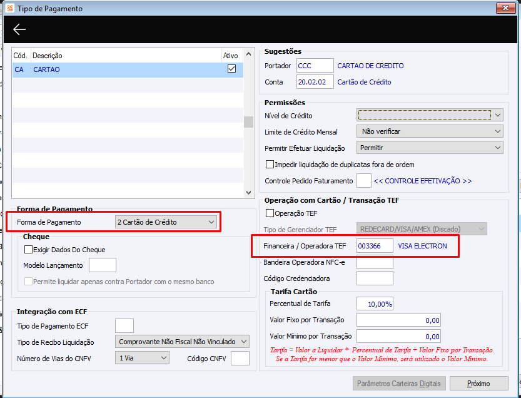Image resolution: width=521 pixels, height=398 pixels.
Task: Click the Valor Fixo por Transação field
Action: tap(398, 320)
